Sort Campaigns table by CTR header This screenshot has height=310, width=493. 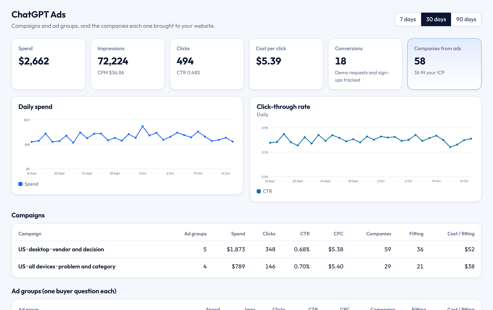click(305, 234)
